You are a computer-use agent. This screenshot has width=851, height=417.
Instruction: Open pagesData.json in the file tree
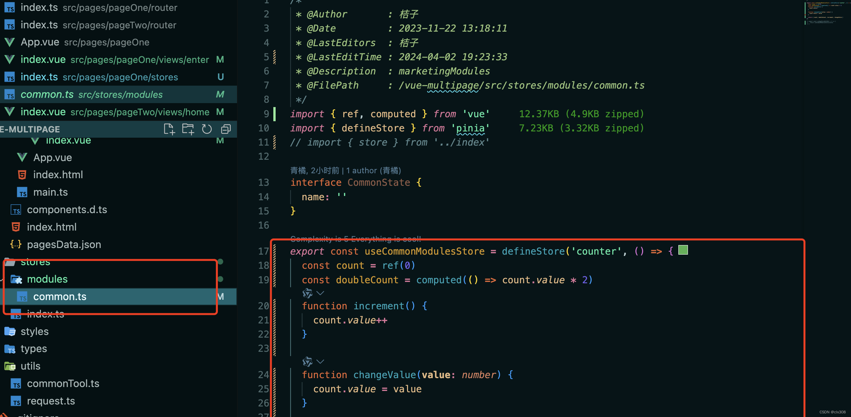pos(118,245)
